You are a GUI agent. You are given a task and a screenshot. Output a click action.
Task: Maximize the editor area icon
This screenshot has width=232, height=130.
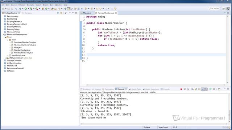[228, 13]
